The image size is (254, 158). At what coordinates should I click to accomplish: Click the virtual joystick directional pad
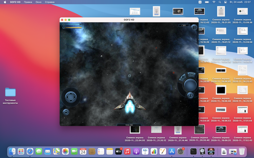pos(71,97)
